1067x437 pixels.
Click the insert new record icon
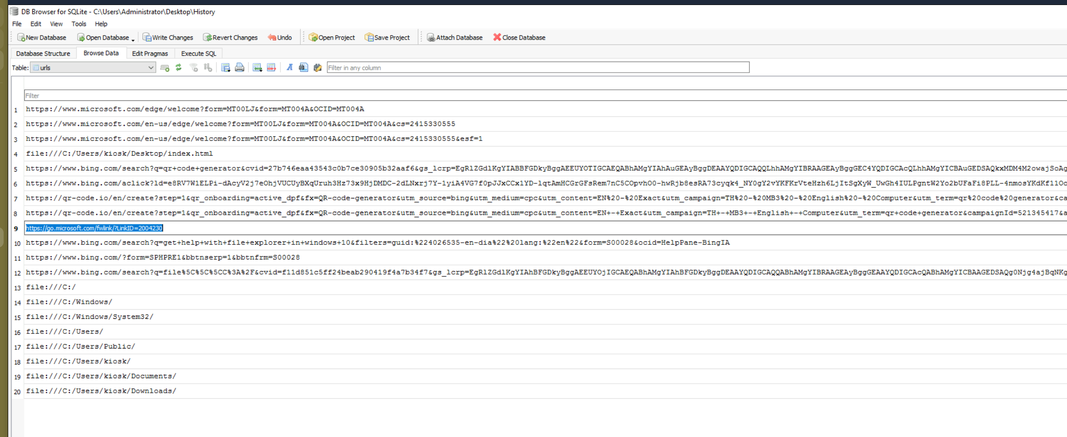[x=258, y=68]
